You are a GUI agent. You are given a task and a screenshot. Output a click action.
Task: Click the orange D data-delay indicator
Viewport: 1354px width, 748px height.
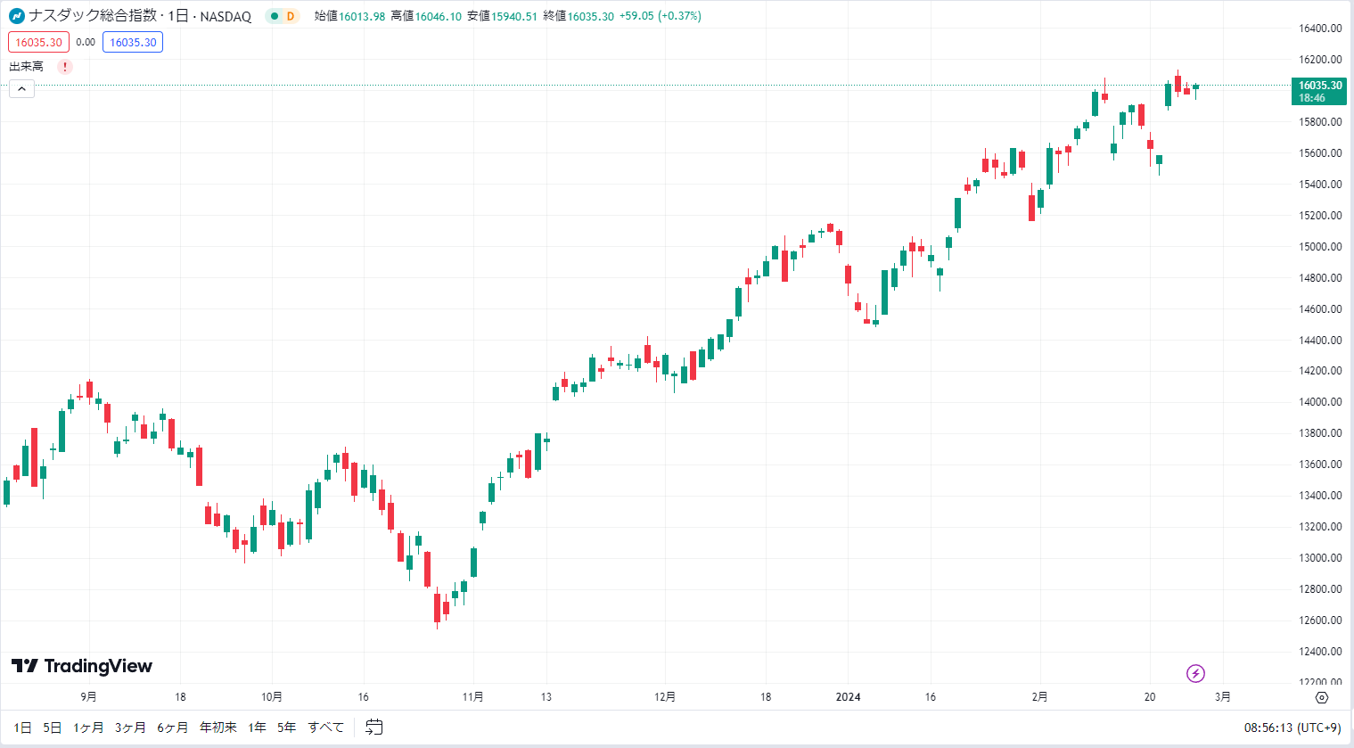click(x=291, y=16)
